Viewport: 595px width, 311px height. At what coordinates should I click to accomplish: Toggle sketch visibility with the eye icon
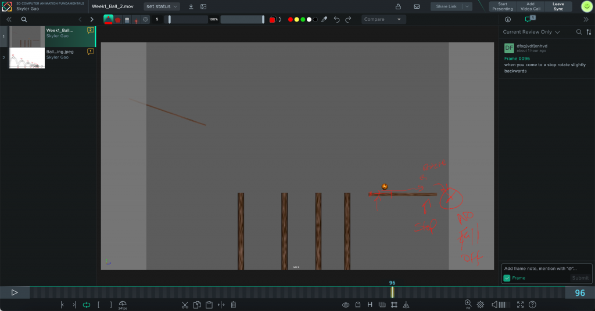346,305
